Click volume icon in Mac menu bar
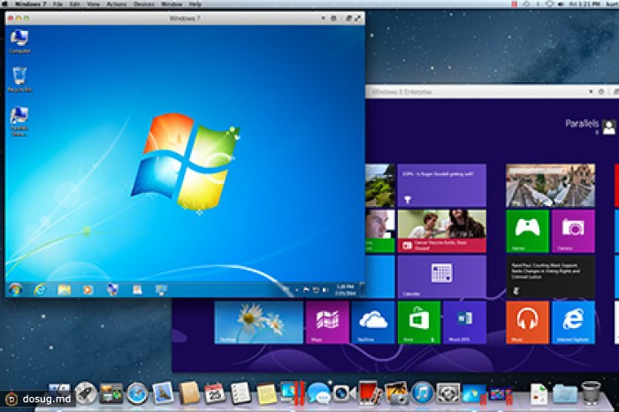This screenshot has height=412, width=619. pos(561,4)
